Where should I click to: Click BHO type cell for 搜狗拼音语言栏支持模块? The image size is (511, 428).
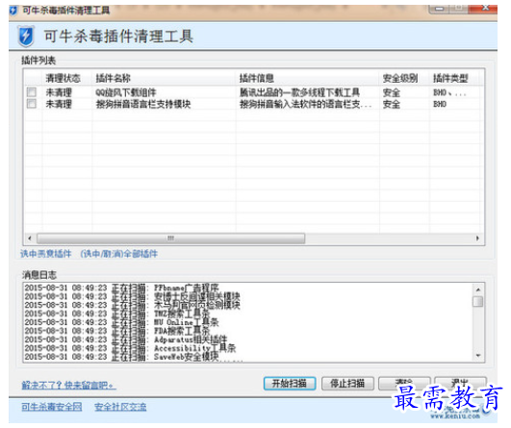[x=440, y=104]
